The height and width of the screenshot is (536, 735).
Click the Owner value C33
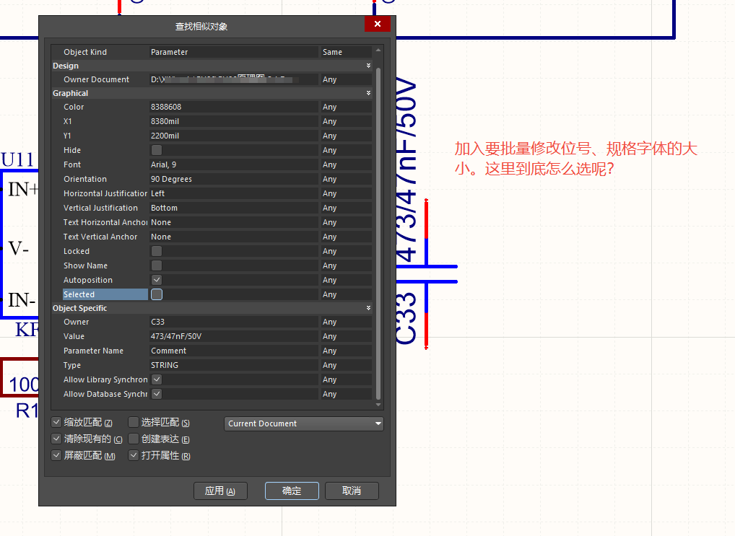point(233,322)
